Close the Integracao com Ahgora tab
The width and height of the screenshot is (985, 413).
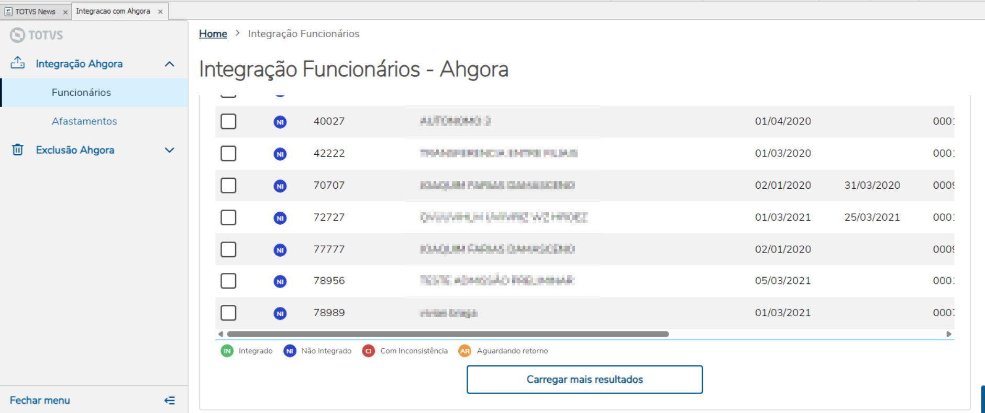pos(160,12)
